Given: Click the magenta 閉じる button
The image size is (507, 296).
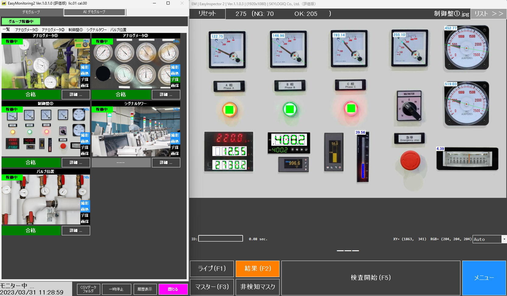Looking at the screenshot, I should (173, 289).
